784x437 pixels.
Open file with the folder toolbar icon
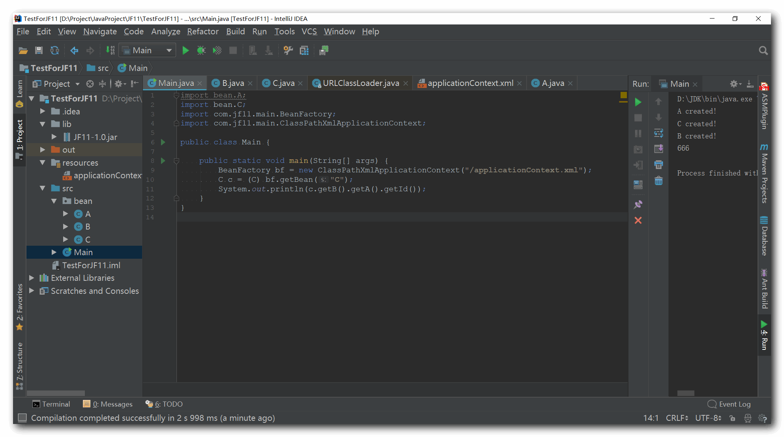point(23,50)
